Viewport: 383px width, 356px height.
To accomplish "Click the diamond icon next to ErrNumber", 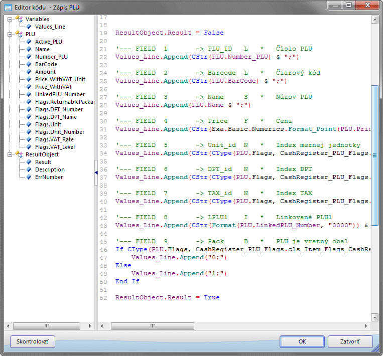I will tap(29, 177).
